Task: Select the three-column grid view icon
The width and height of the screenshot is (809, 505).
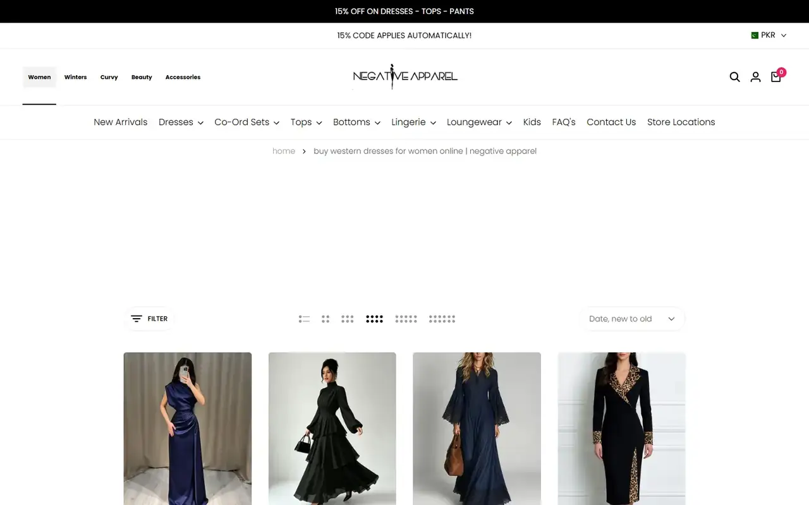Action: 348,319
